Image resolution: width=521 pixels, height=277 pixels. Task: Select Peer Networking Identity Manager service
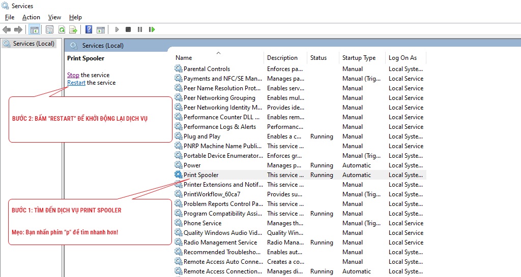pyautogui.click(x=300, y=108)
